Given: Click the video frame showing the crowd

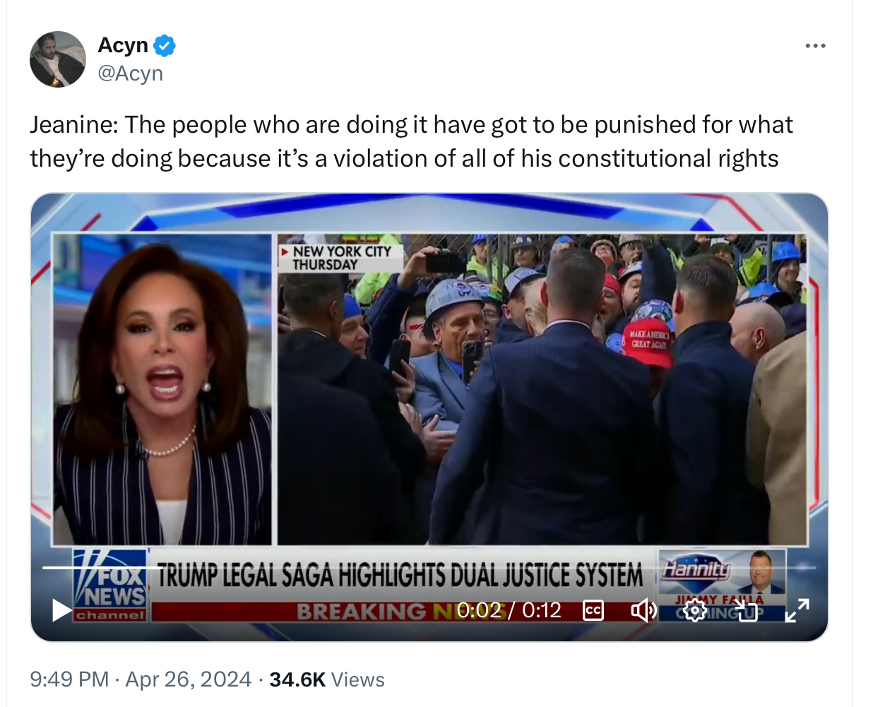Looking at the screenshot, I should pos(542,389).
